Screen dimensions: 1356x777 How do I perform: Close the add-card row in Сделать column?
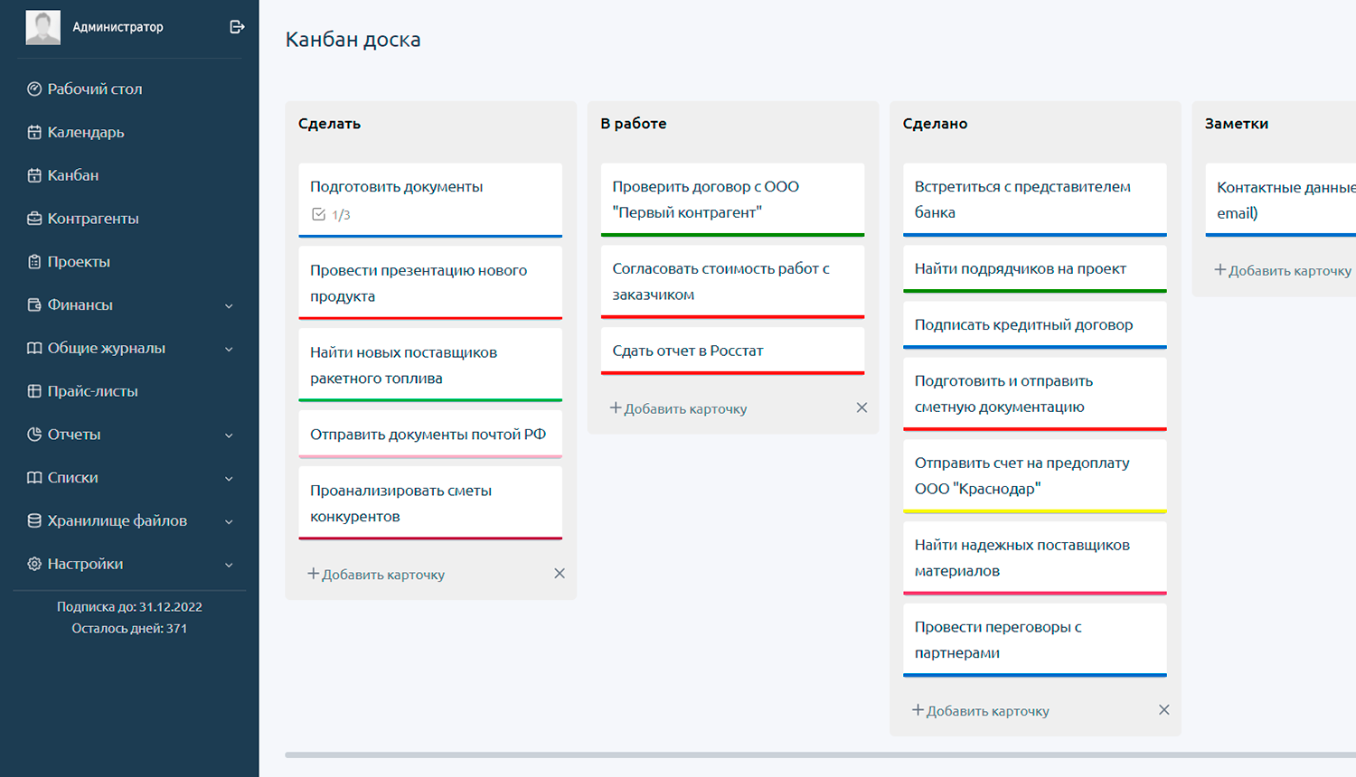pyautogui.click(x=560, y=574)
